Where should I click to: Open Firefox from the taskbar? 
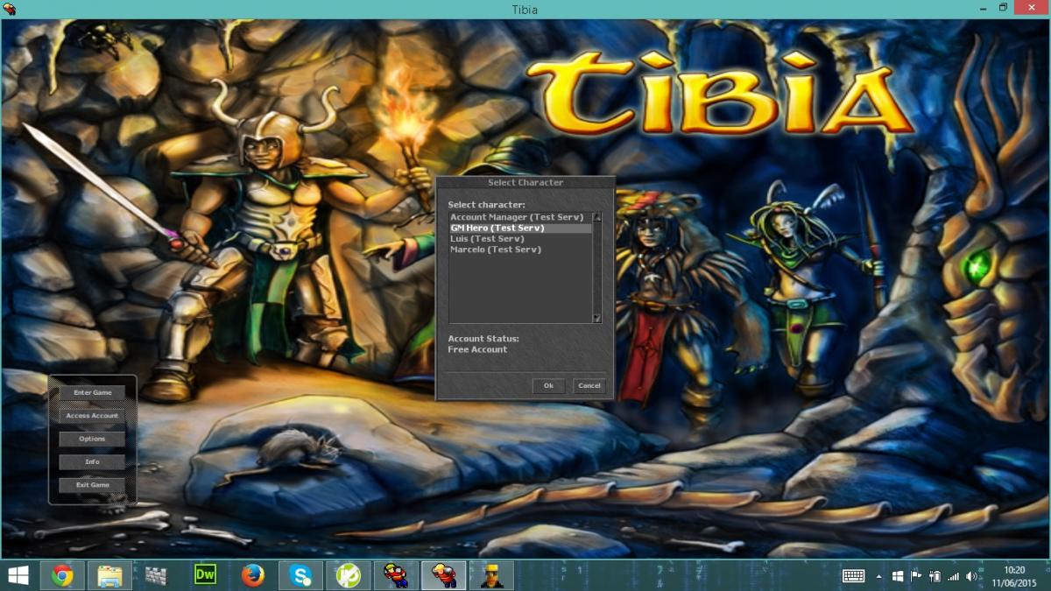pyautogui.click(x=253, y=575)
